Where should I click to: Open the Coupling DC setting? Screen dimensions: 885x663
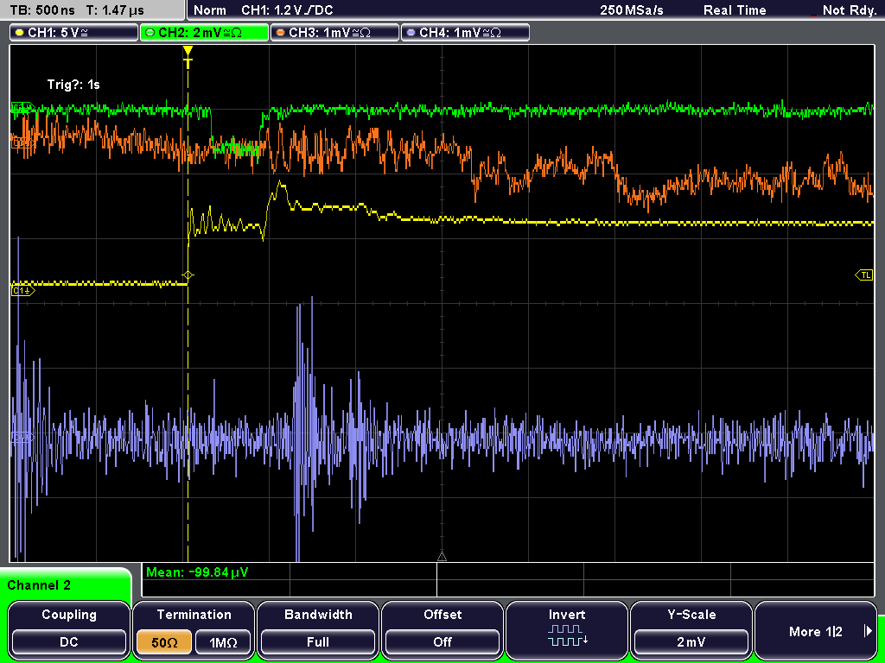coord(69,629)
